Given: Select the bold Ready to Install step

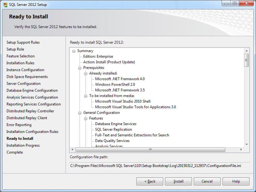Looking at the screenshot, I should tap(20, 139).
